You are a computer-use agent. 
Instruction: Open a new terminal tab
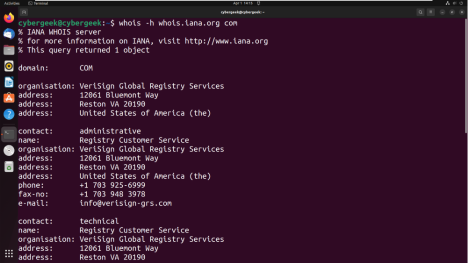[x=24, y=12]
